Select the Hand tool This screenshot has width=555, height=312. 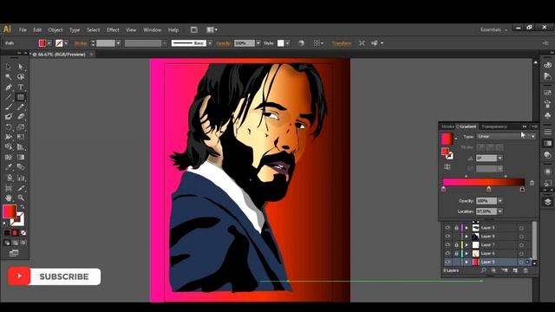click(9, 198)
